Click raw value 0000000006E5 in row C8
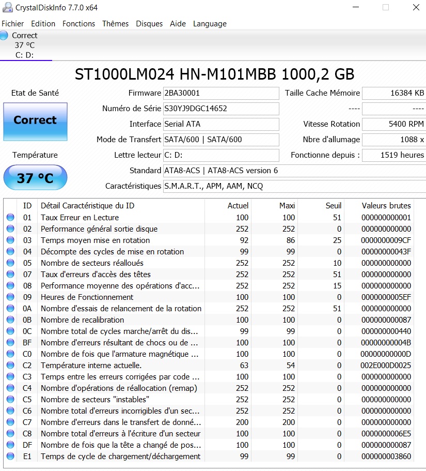Screen dimensions: 426x471 pos(386,434)
